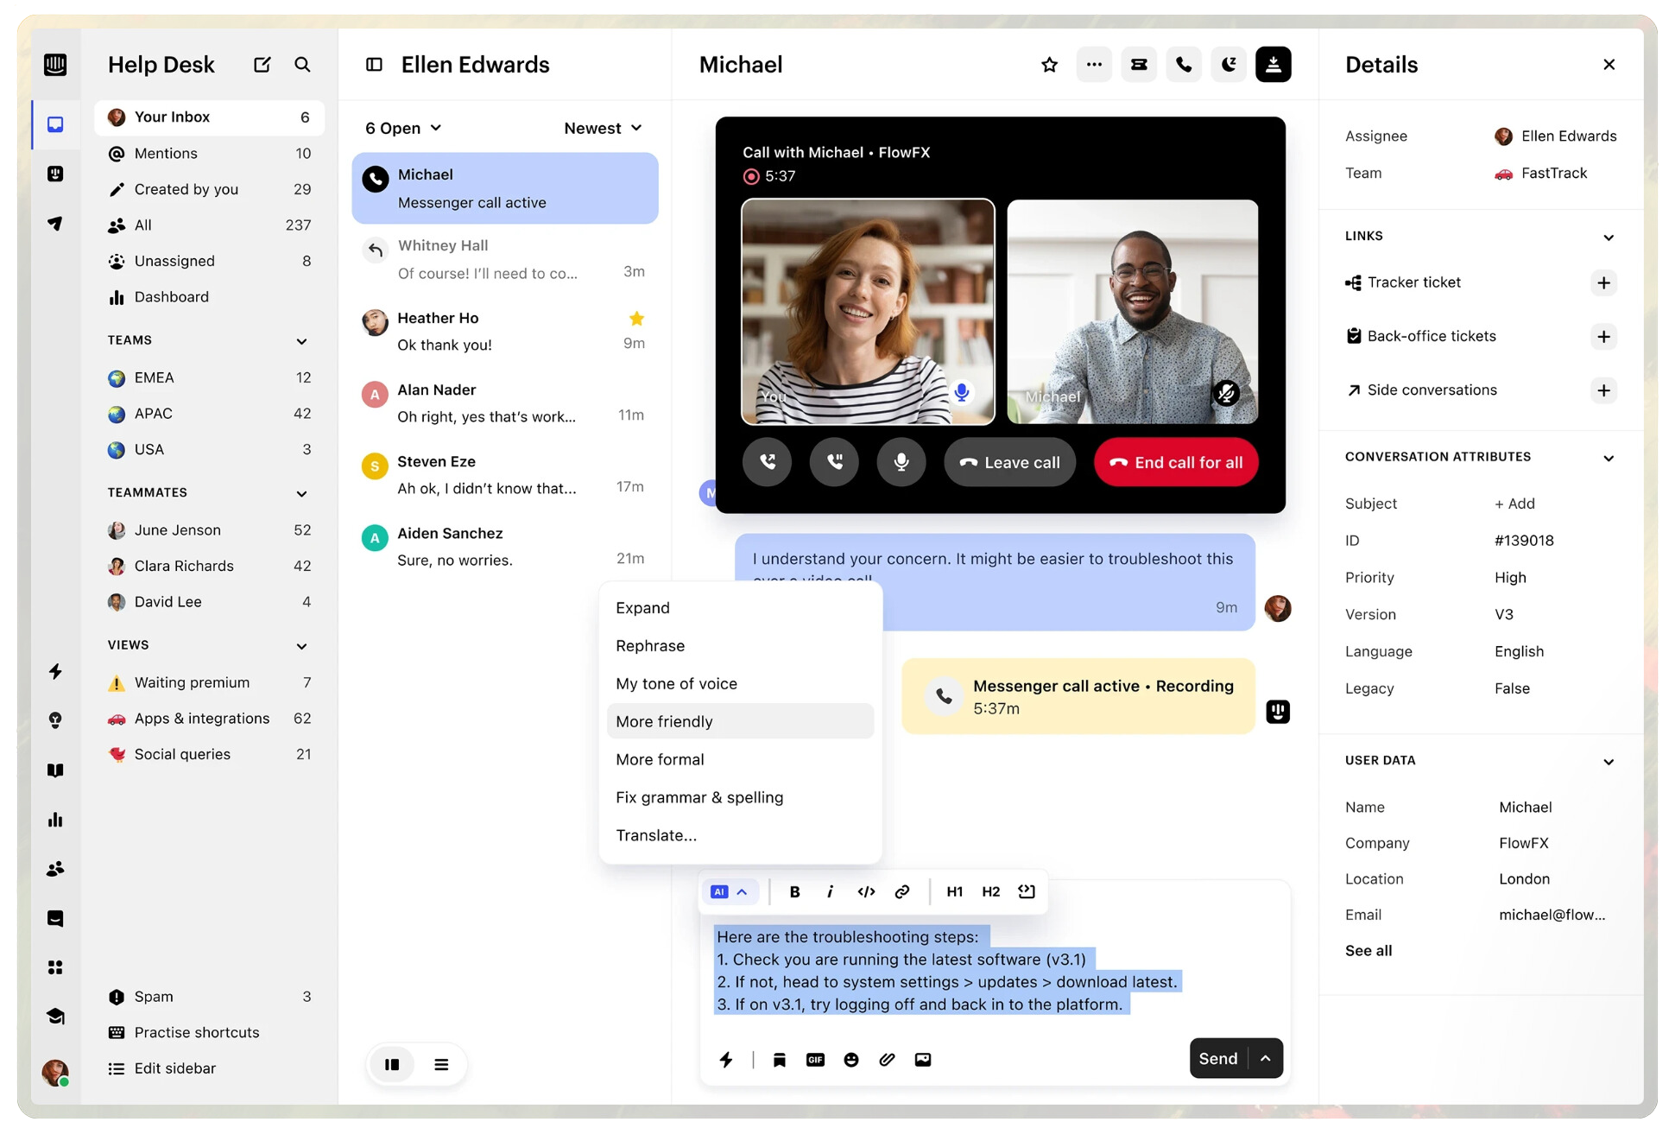1675x1128 pixels.
Task: Add a Tracker ticket link
Action: point(1603,283)
